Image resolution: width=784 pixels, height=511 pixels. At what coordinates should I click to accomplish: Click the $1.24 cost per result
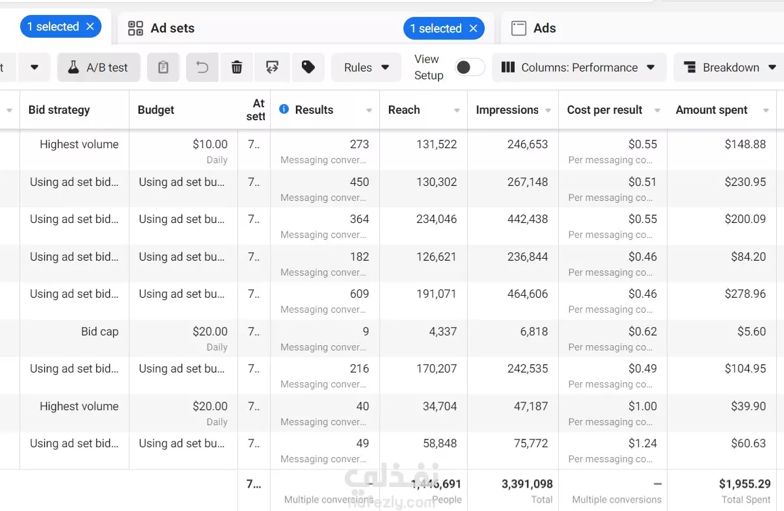pos(643,443)
